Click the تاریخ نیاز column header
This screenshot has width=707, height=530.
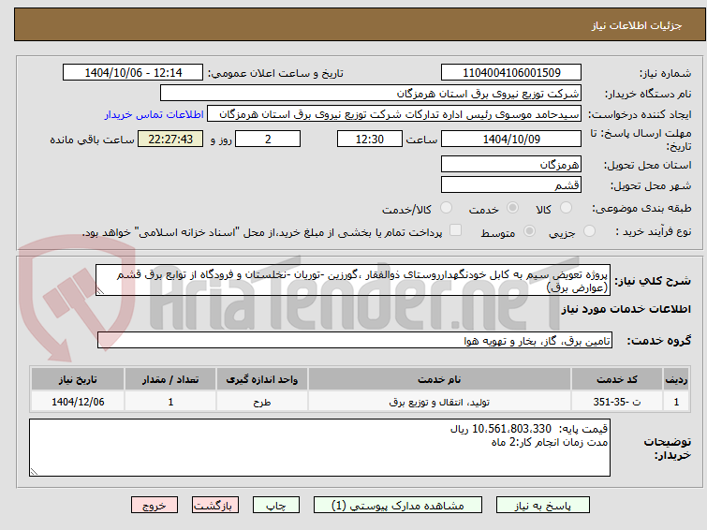(78, 379)
